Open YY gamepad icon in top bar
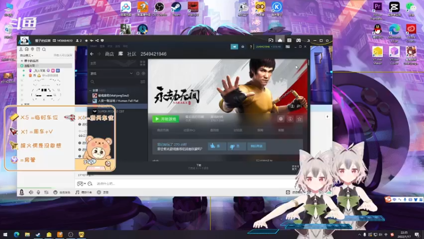The image size is (424, 239). [x=298, y=40]
